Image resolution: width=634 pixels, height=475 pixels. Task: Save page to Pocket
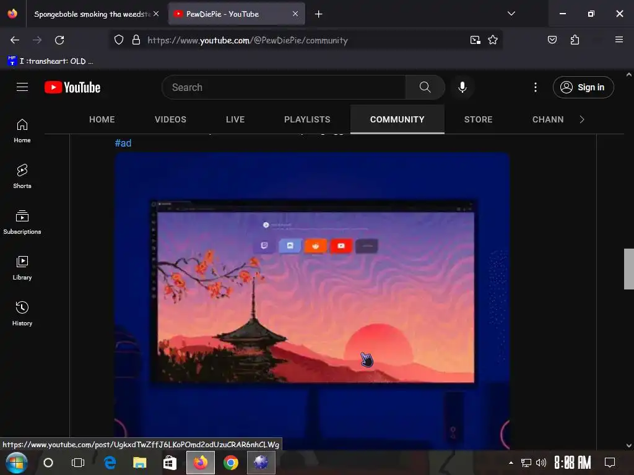pos(552,40)
